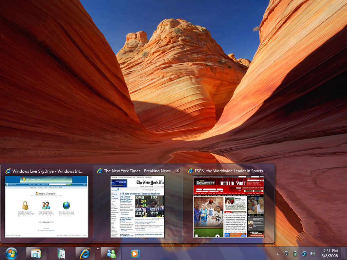Viewport: 347px width, 260px height.
Task: Open the network connection tray icon
Action: pos(304,254)
